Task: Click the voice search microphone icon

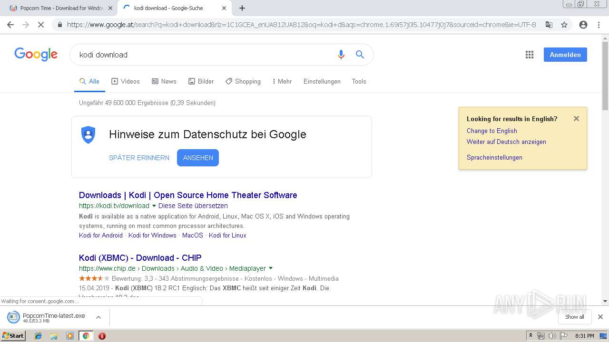Action: [x=341, y=55]
